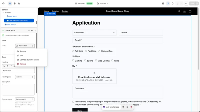Click the Send form button
The image size is (200, 112).
tap(80, 110)
